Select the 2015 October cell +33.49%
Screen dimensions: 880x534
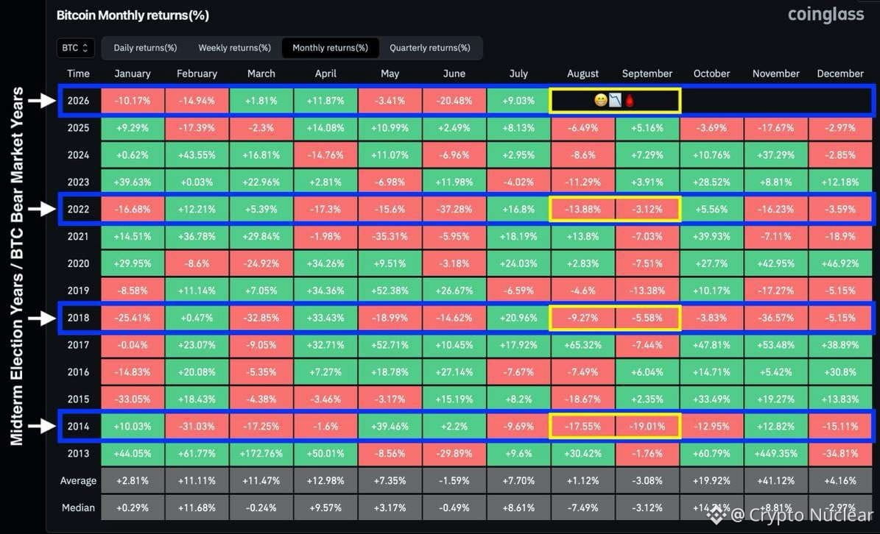(x=711, y=399)
